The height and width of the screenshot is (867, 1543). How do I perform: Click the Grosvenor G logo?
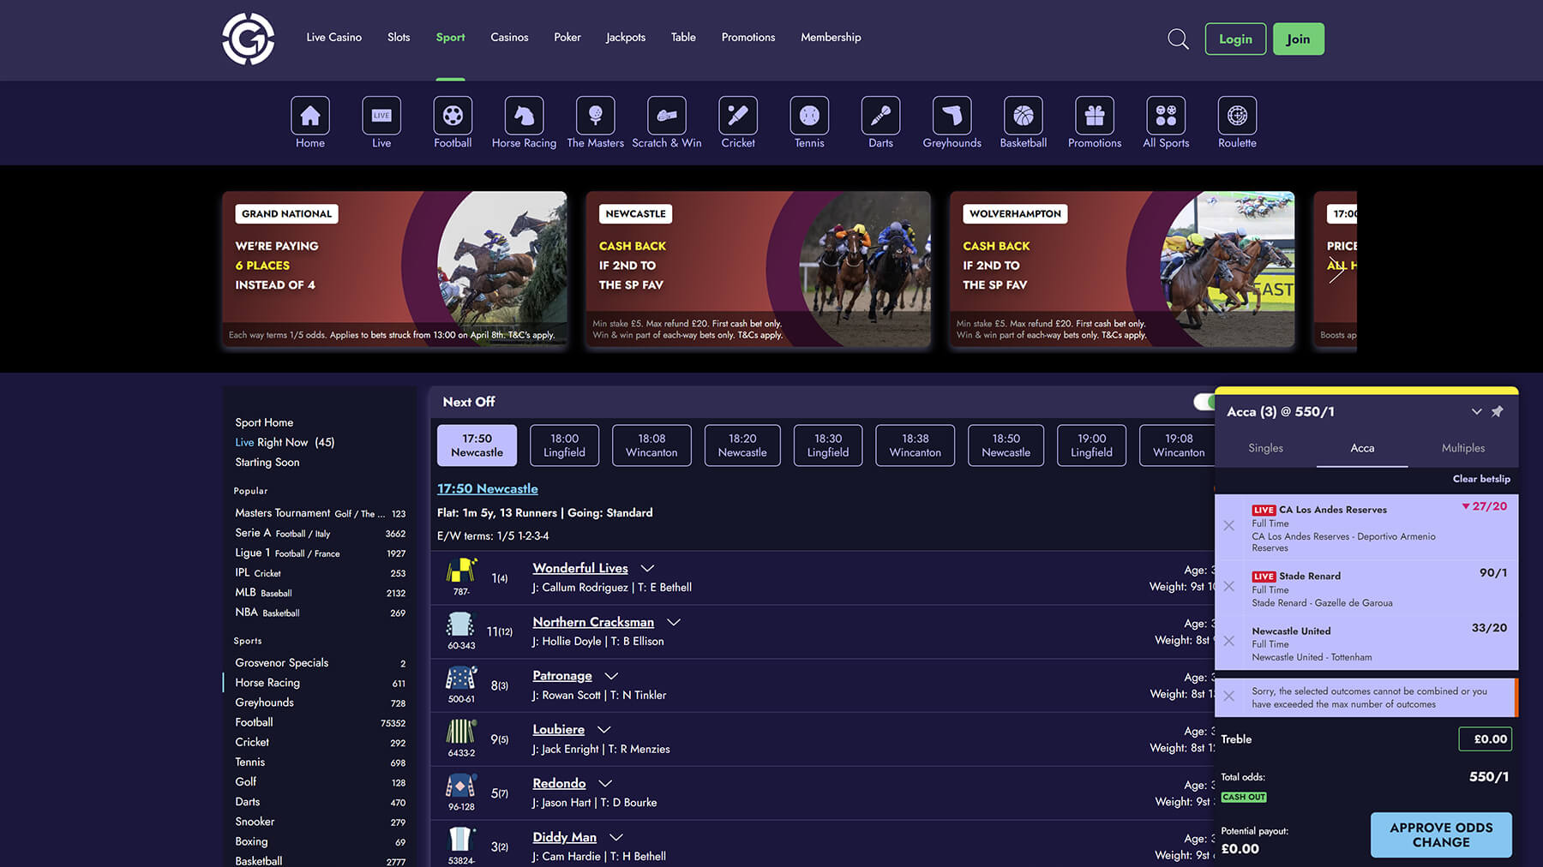coord(249,39)
